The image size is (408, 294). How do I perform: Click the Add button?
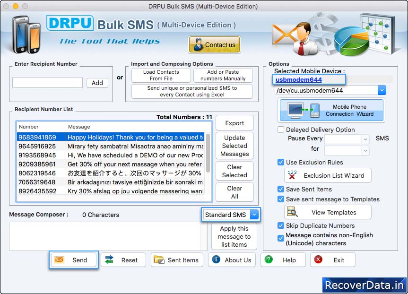[97, 83]
